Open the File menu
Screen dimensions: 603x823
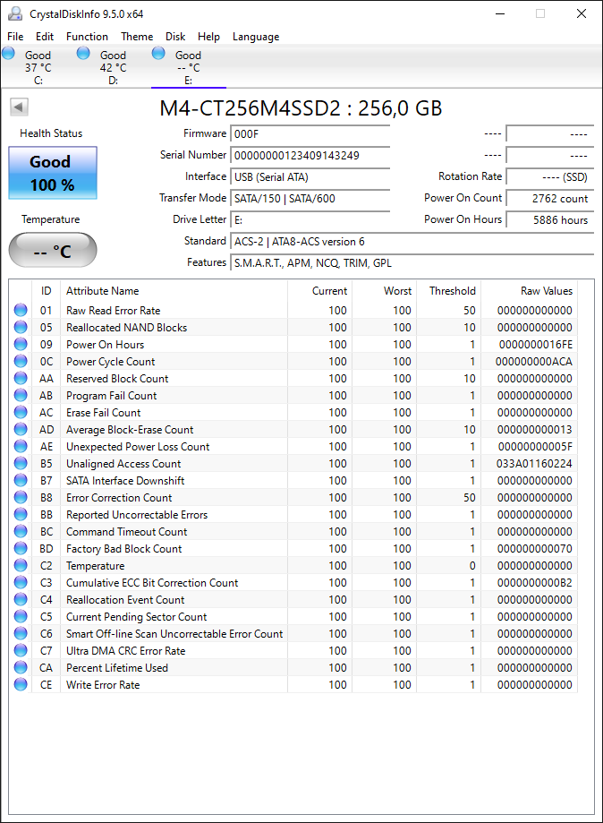15,37
